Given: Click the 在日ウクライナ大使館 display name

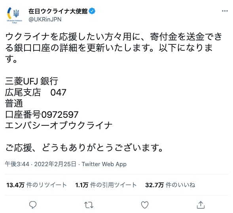Looking at the screenshot, I should [x=58, y=11].
